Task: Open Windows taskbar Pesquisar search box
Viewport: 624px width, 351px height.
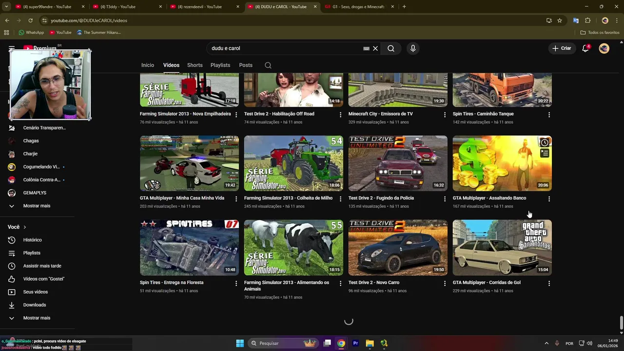Action: coord(283,343)
